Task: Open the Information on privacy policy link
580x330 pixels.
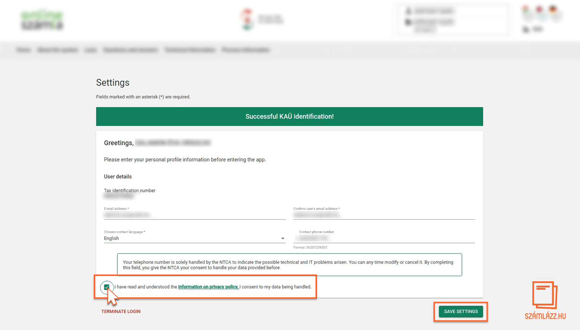Action: (x=208, y=287)
